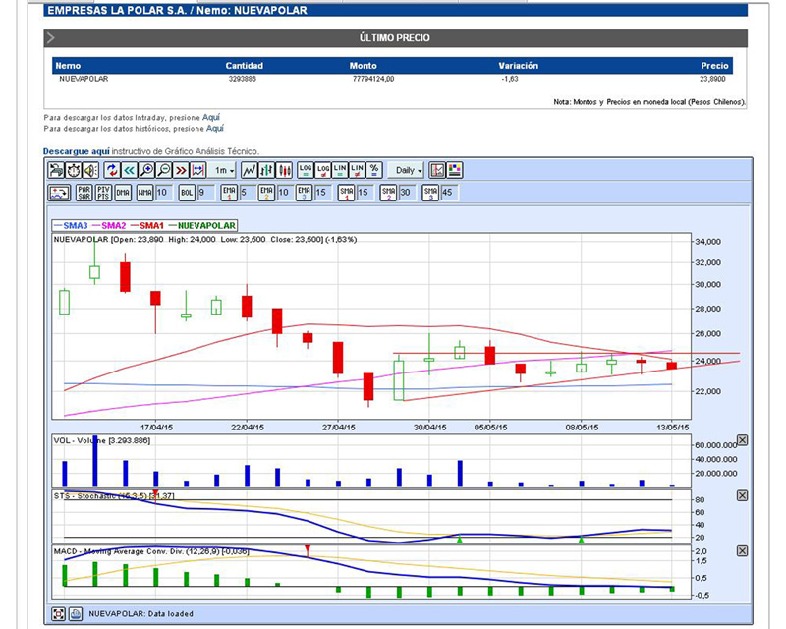Open the historical data Aquí link

pos(215,129)
